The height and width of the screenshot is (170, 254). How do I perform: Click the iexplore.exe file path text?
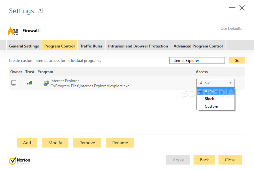pyautogui.click(x=90, y=86)
